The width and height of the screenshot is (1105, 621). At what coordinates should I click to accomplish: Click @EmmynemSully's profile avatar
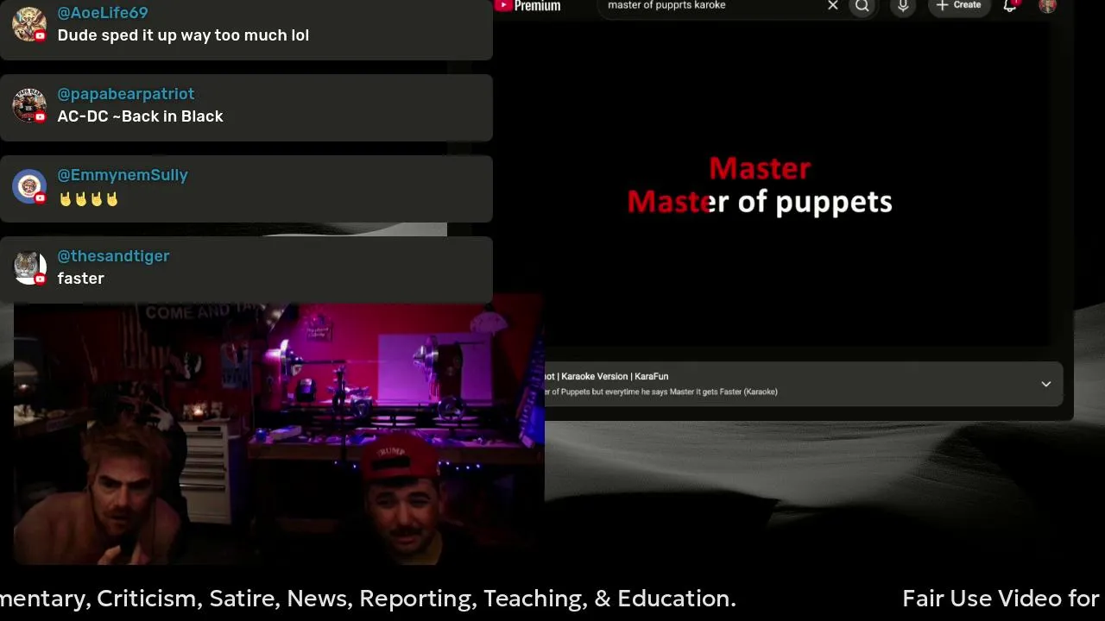(29, 186)
